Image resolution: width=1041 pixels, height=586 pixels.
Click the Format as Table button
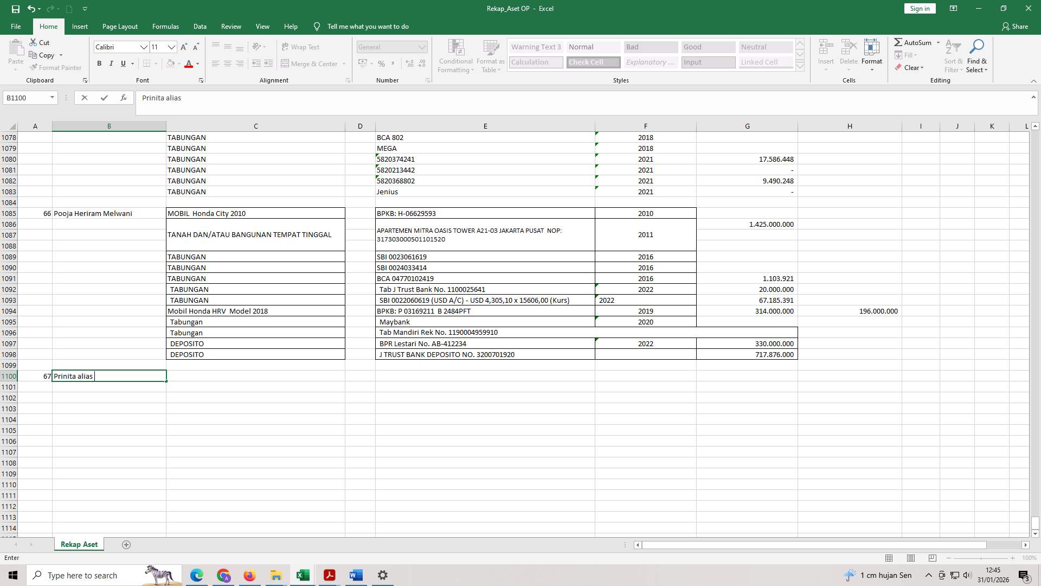490,56
